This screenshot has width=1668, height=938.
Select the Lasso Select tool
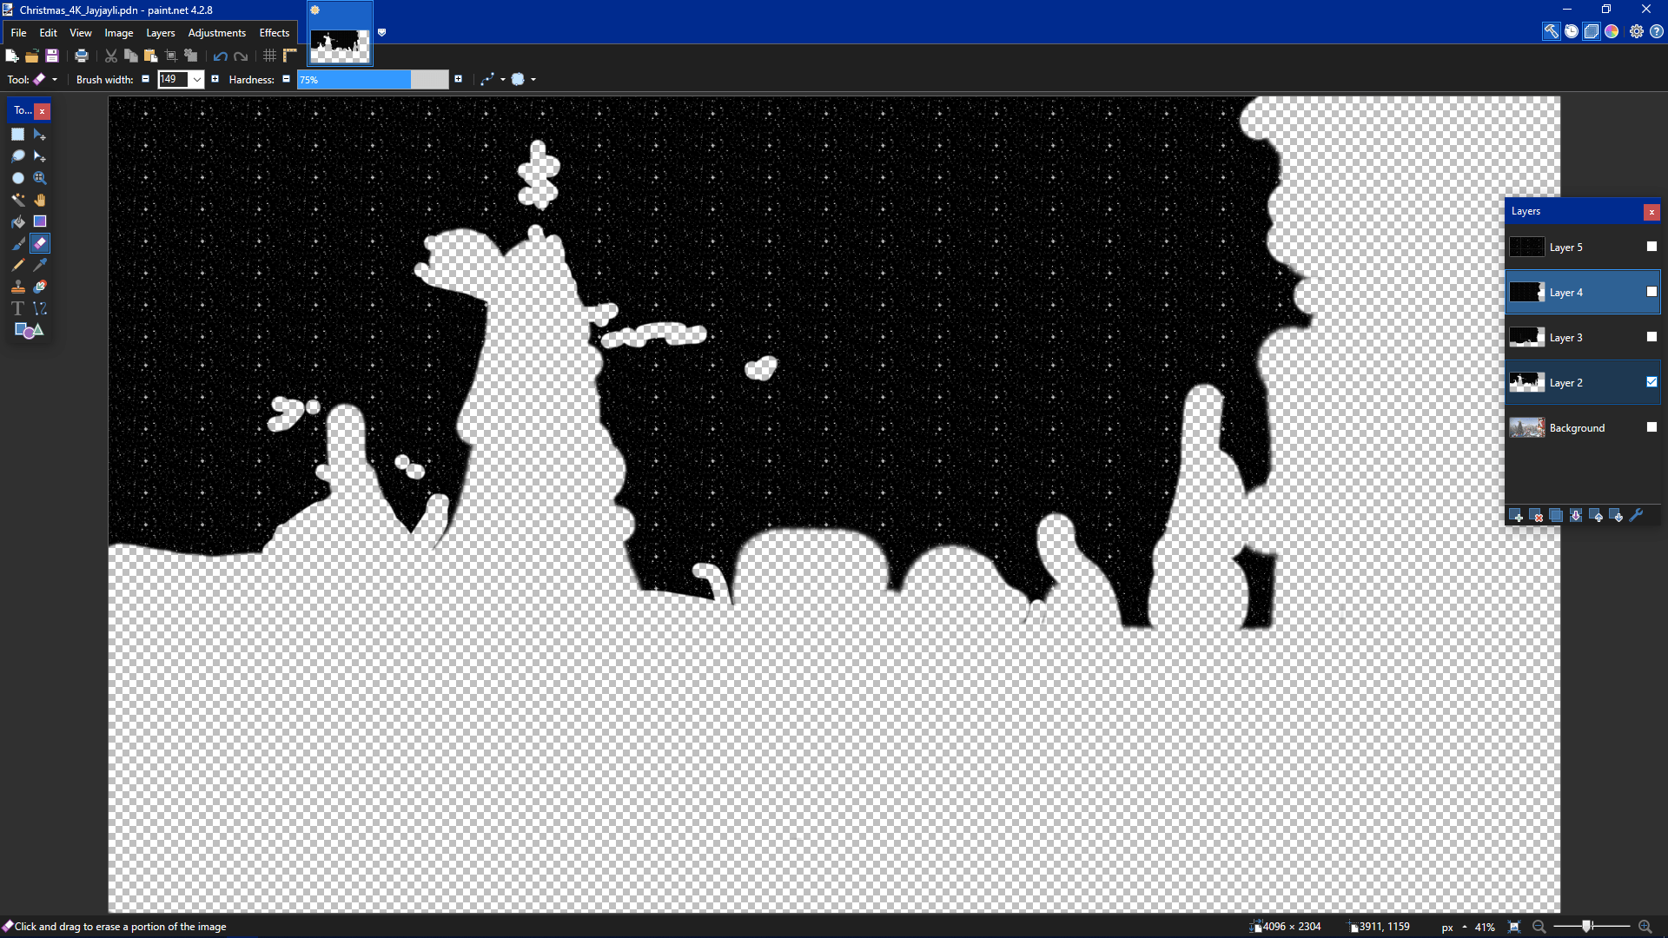pos(17,156)
